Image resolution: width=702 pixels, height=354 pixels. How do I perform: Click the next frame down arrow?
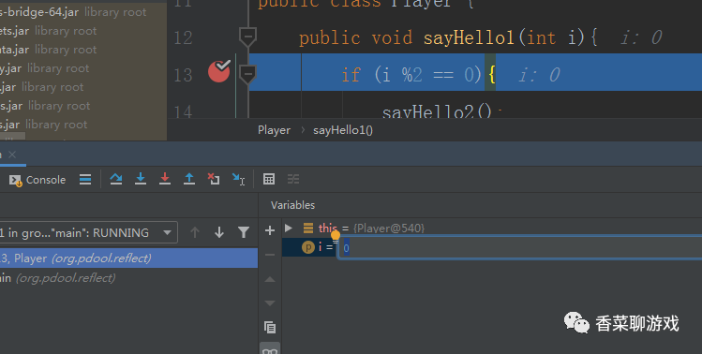click(x=219, y=232)
